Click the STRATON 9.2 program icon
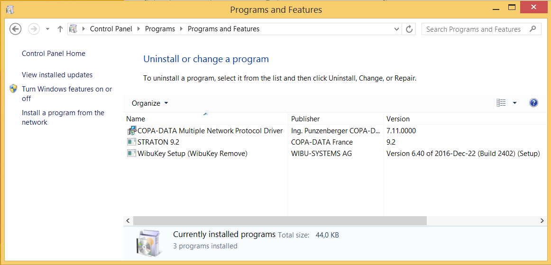 coord(131,142)
